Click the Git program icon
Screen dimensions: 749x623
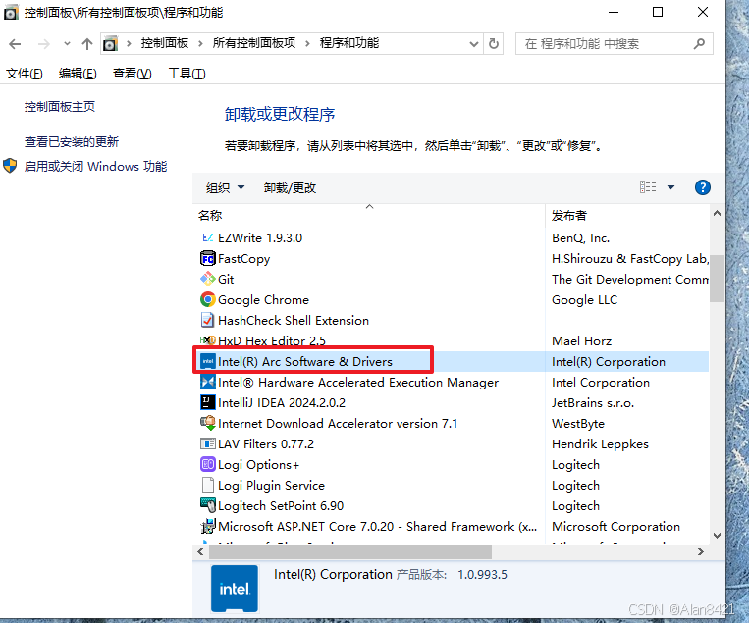tap(207, 279)
